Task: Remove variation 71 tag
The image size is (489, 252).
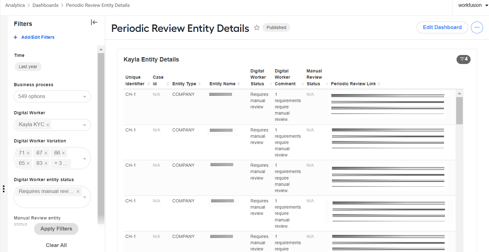Action: click(x=28, y=153)
